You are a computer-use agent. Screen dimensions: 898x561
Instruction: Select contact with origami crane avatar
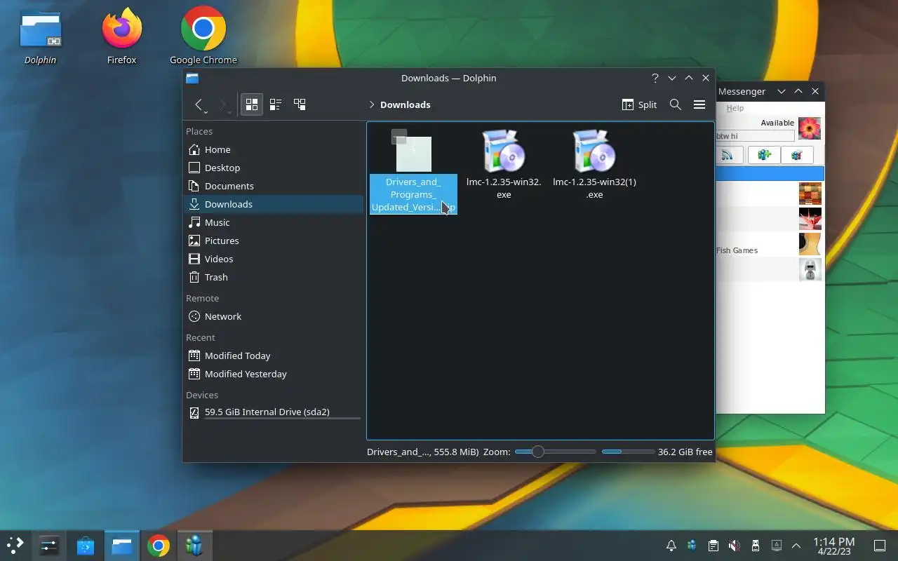click(x=770, y=219)
